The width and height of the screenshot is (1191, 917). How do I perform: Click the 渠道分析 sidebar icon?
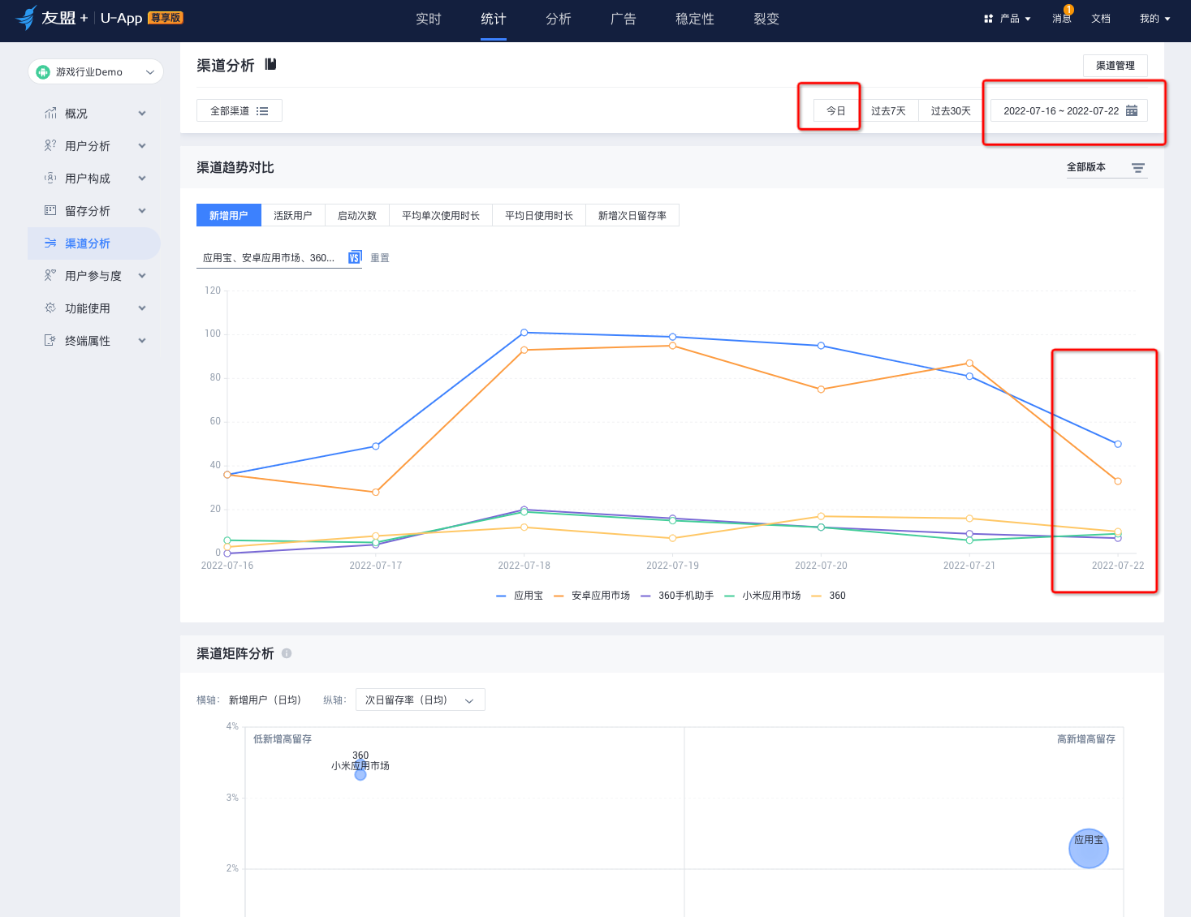[x=50, y=243]
